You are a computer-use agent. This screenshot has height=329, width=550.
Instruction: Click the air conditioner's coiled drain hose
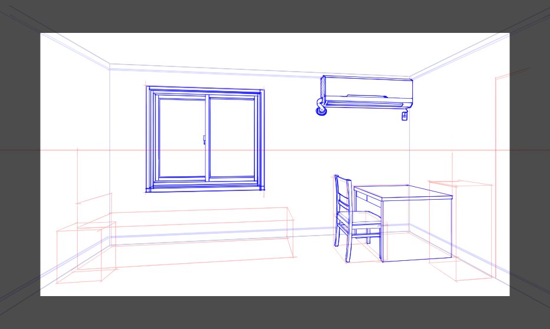point(322,107)
